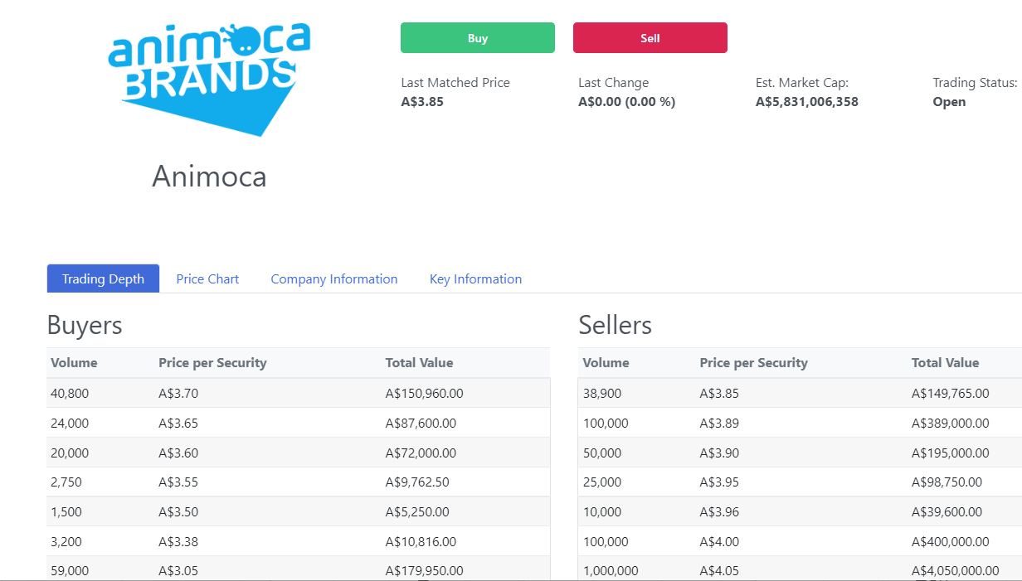Click the Buyers Total Value column header
1022x581 pixels.
pyautogui.click(x=419, y=363)
